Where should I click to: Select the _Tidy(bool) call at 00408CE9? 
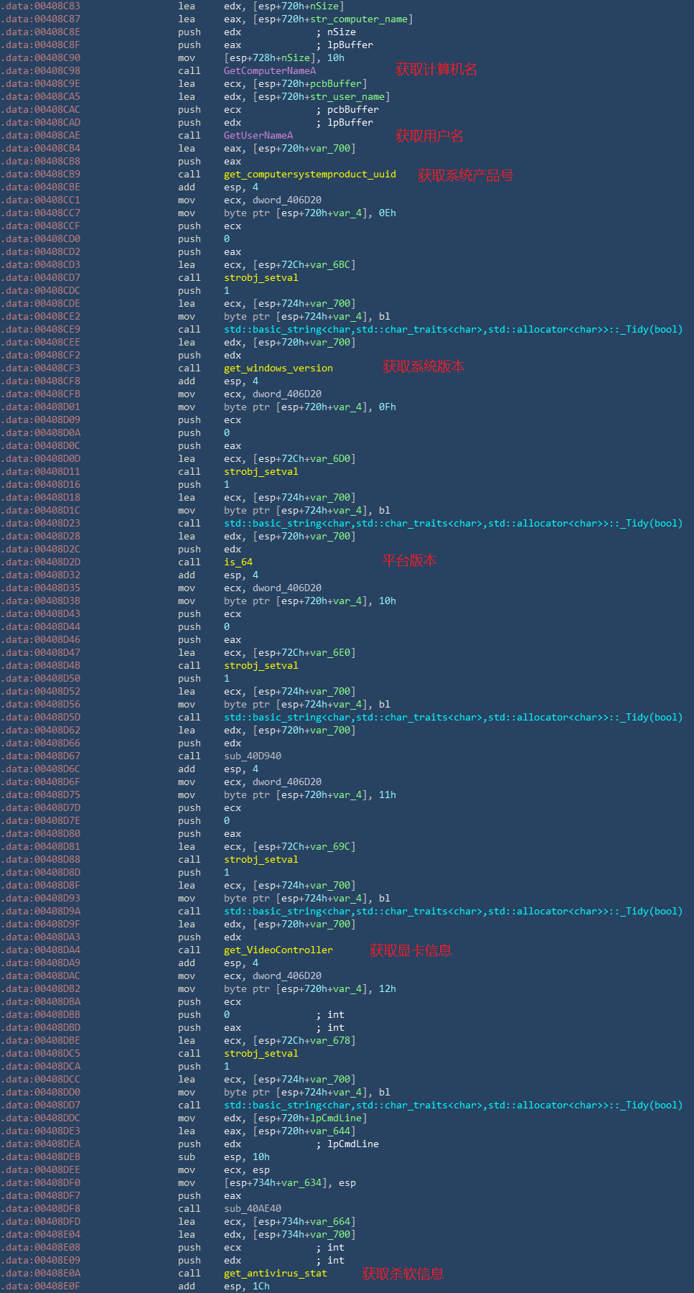pyautogui.click(x=454, y=329)
